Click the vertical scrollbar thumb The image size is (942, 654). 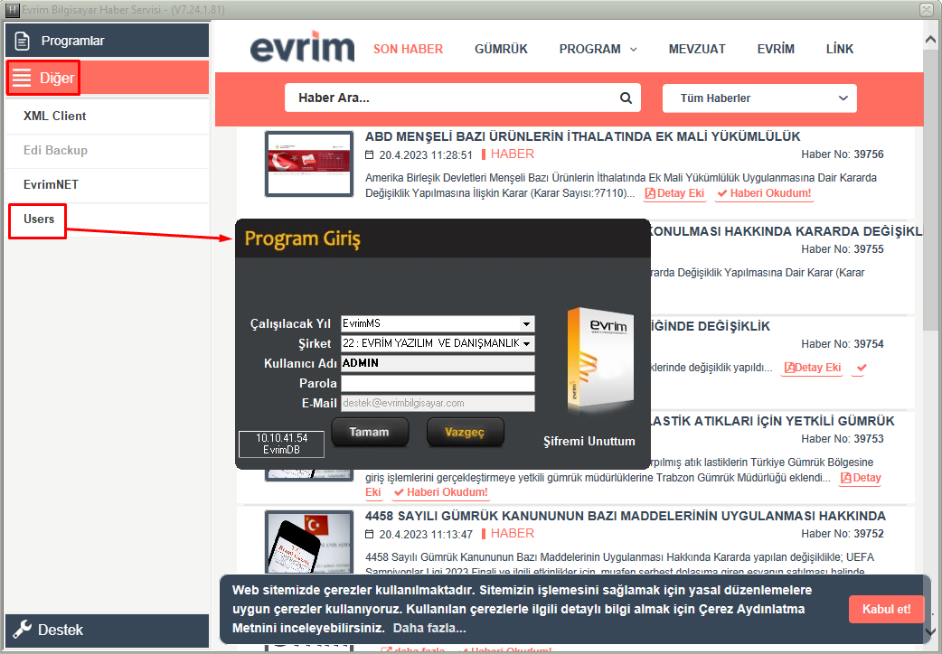(x=930, y=191)
